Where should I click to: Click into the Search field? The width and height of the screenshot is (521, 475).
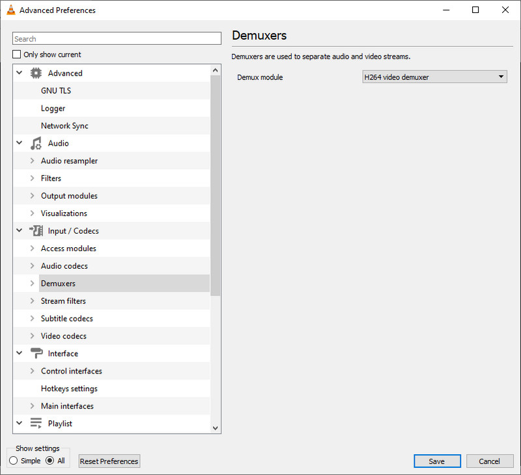tap(117, 38)
